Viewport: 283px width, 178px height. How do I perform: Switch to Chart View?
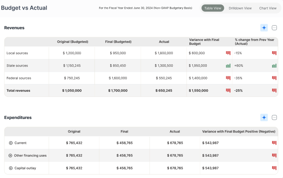267,8
